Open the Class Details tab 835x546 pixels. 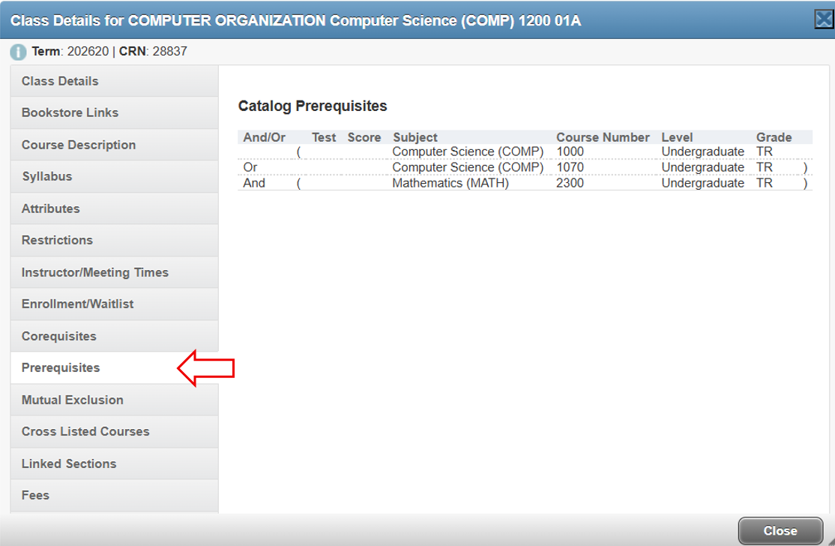pos(60,81)
